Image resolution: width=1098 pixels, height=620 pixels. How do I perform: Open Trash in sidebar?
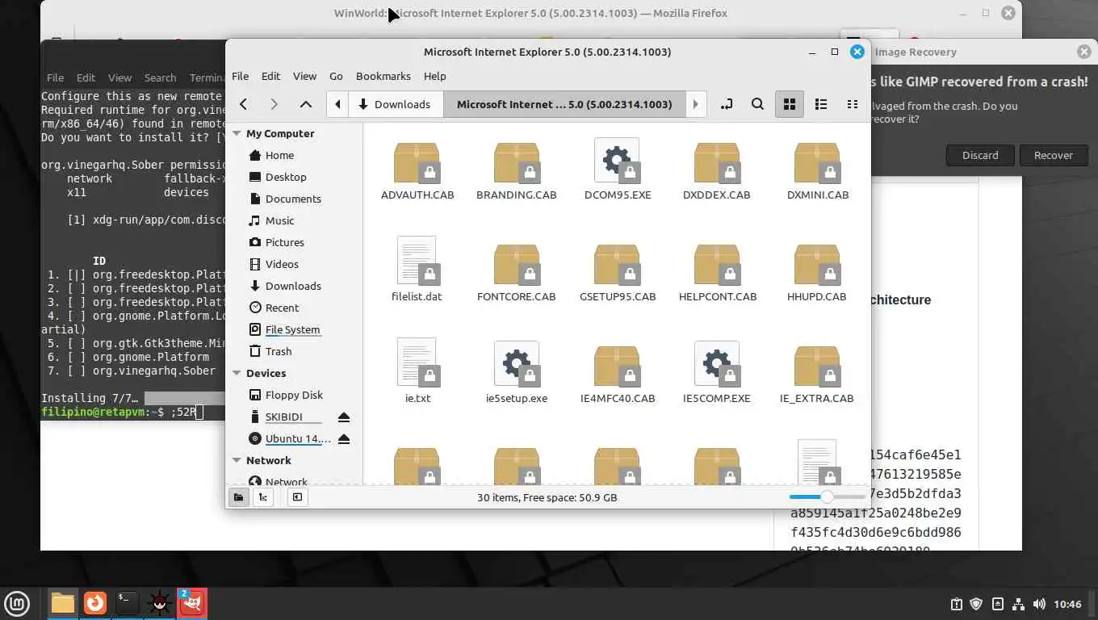(278, 352)
